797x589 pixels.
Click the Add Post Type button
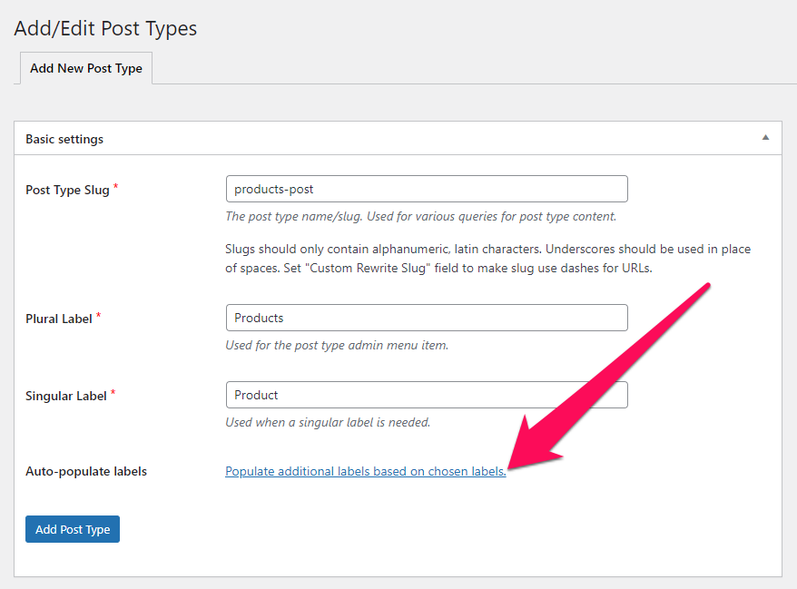pyautogui.click(x=73, y=529)
